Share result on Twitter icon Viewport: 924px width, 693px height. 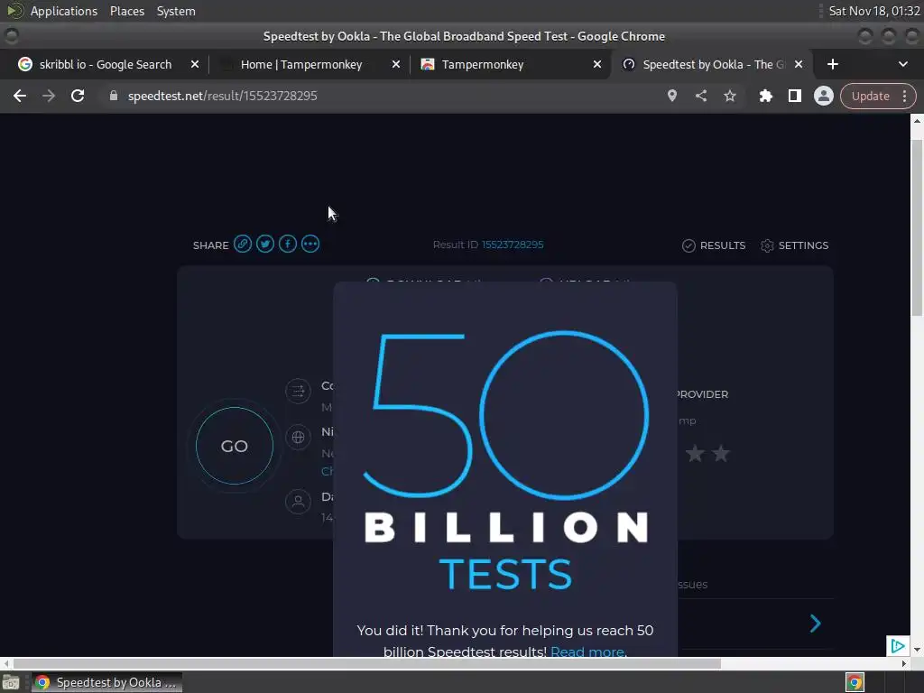[265, 244]
